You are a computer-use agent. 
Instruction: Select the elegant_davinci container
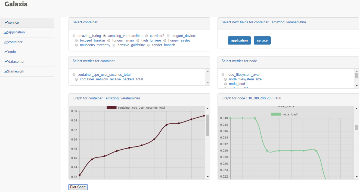coord(168,36)
